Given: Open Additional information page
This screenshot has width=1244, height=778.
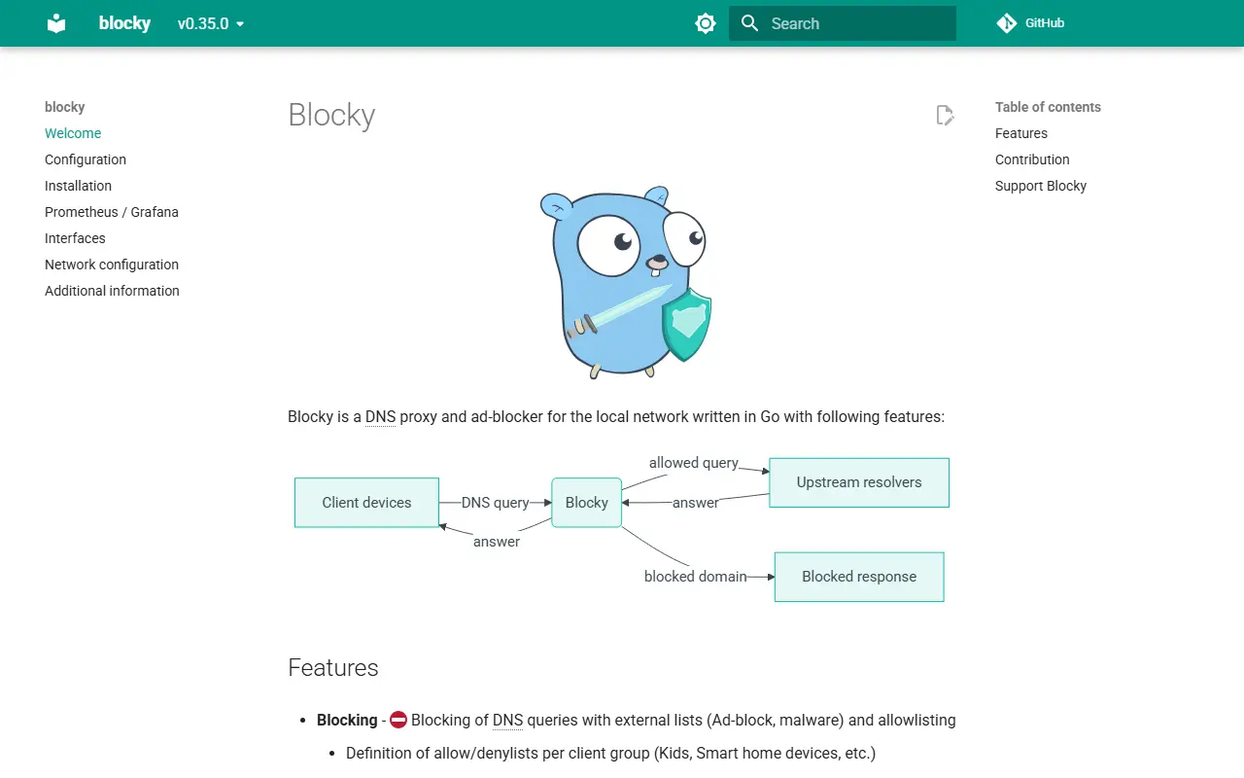Looking at the screenshot, I should click(112, 291).
